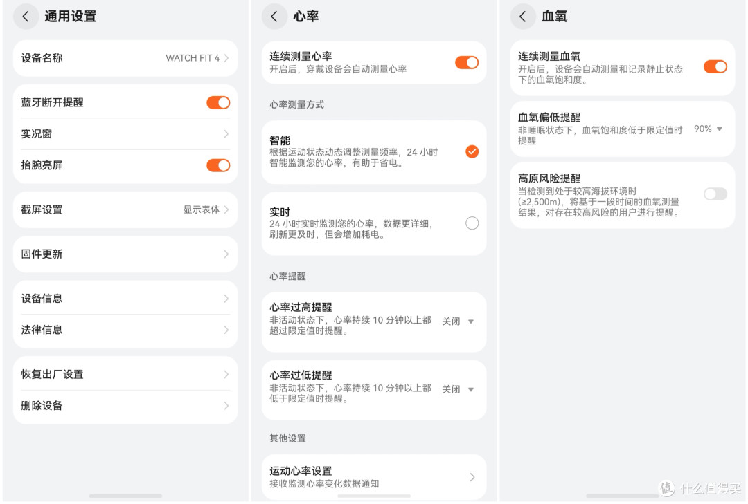Screen dimensions: 748x504
Task: Open 恢复出厂设置 via its chevron
Action: pyautogui.click(x=226, y=375)
